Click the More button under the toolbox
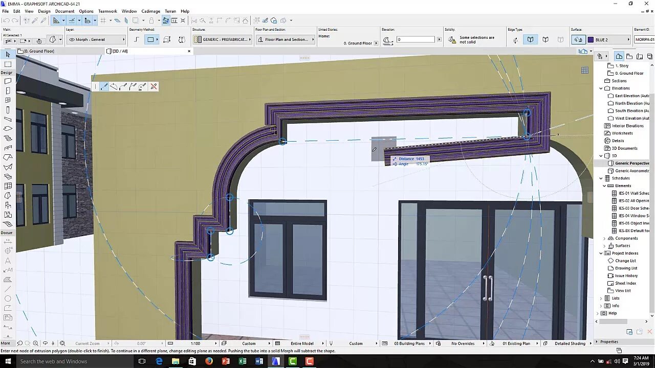Viewport: 655px width, 368px height. pyautogui.click(x=5, y=343)
